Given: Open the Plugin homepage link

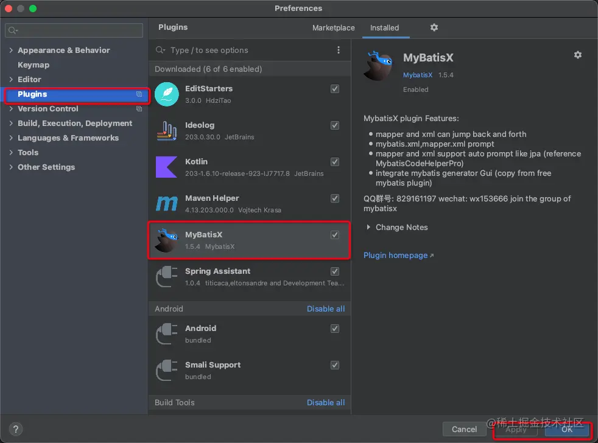Looking at the screenshot, I should 398,255.
